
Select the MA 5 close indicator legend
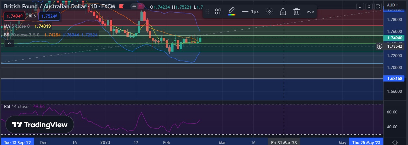pos(17,26)
